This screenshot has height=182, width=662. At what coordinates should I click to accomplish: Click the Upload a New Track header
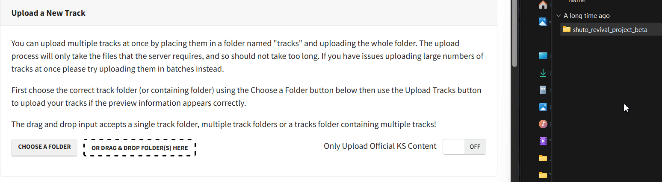[x=48, y=13]
